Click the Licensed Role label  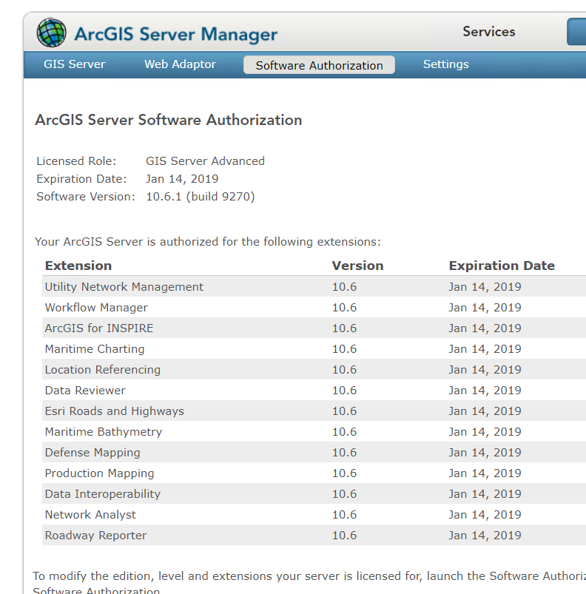[76, 161]
